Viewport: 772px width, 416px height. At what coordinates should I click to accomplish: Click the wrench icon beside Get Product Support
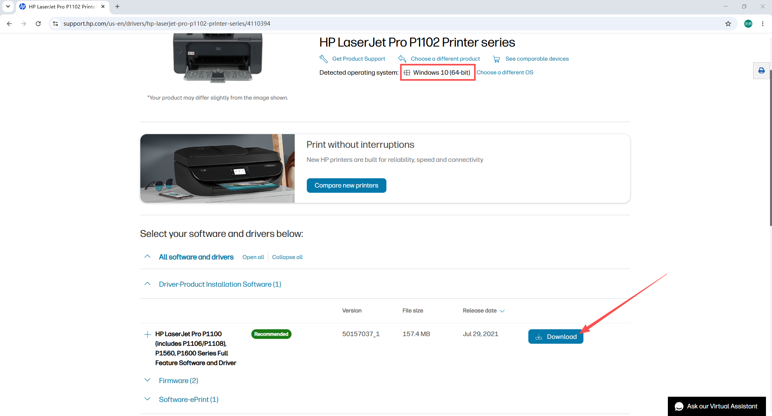click(x=324, y=59)
